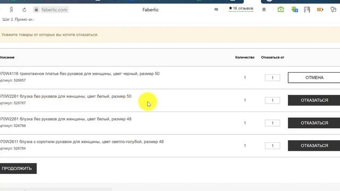Edit refuse quantity for article 526784

273,146
